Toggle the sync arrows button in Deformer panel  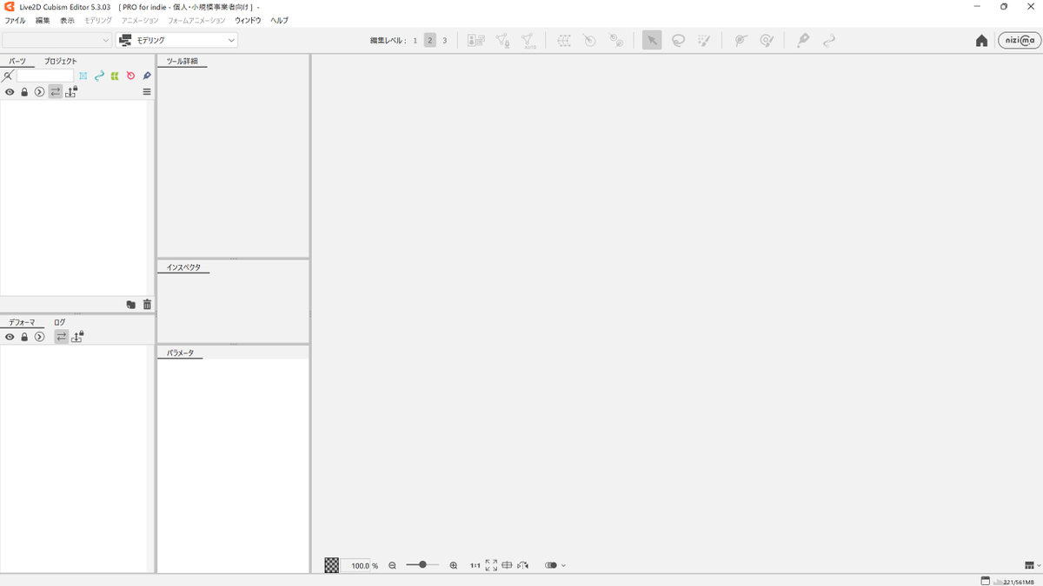tap(61, 337)
